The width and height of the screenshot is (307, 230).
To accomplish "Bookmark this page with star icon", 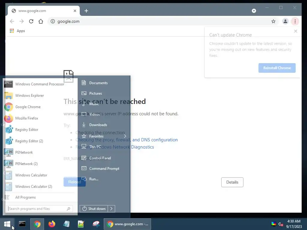I will (273, 21).
